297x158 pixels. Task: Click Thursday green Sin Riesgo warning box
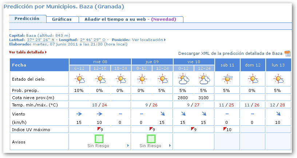click(x=151, y=138)
